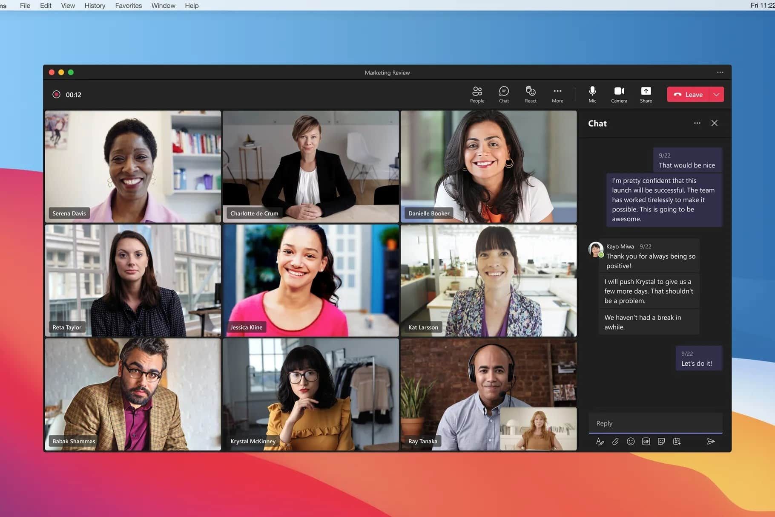Open text formatting options
The width and height of the screenshot is (775, 517).
click(600, 442)
